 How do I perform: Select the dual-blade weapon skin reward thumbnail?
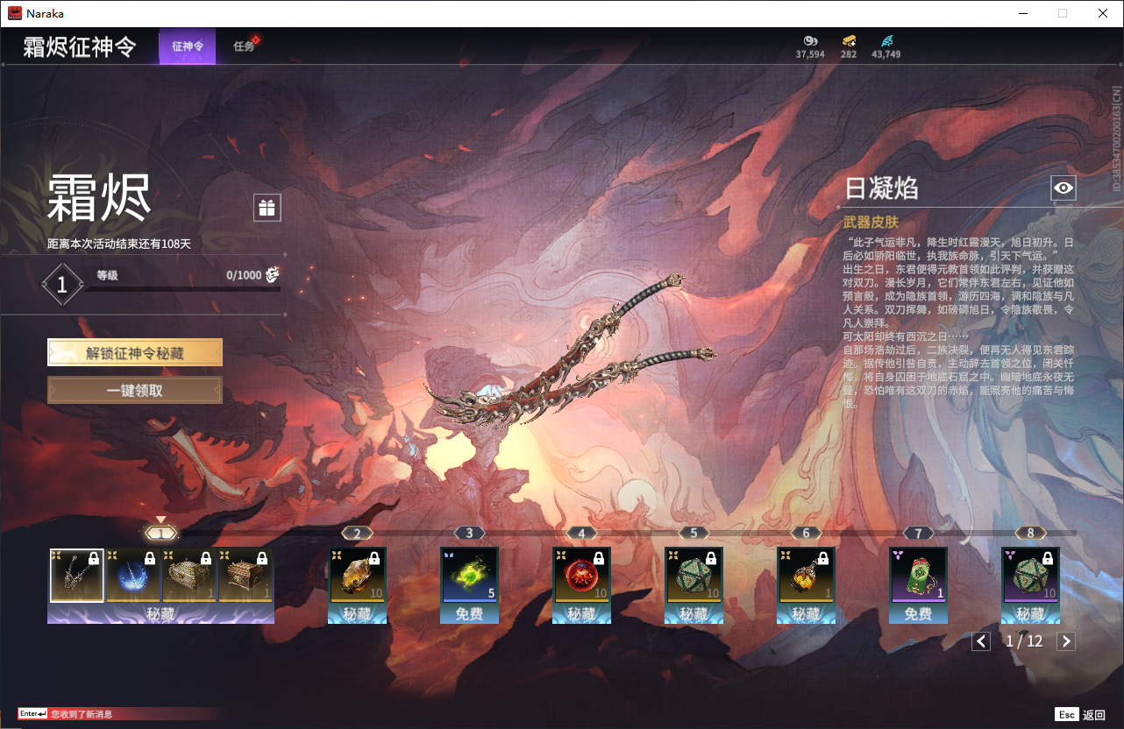click(76, 575)
